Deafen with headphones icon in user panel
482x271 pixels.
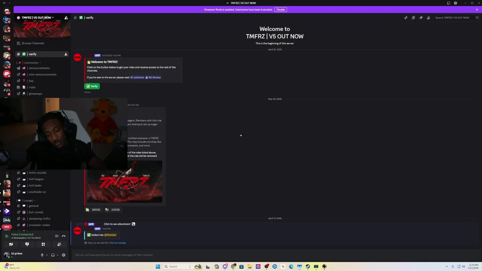[x=53, y=255]
